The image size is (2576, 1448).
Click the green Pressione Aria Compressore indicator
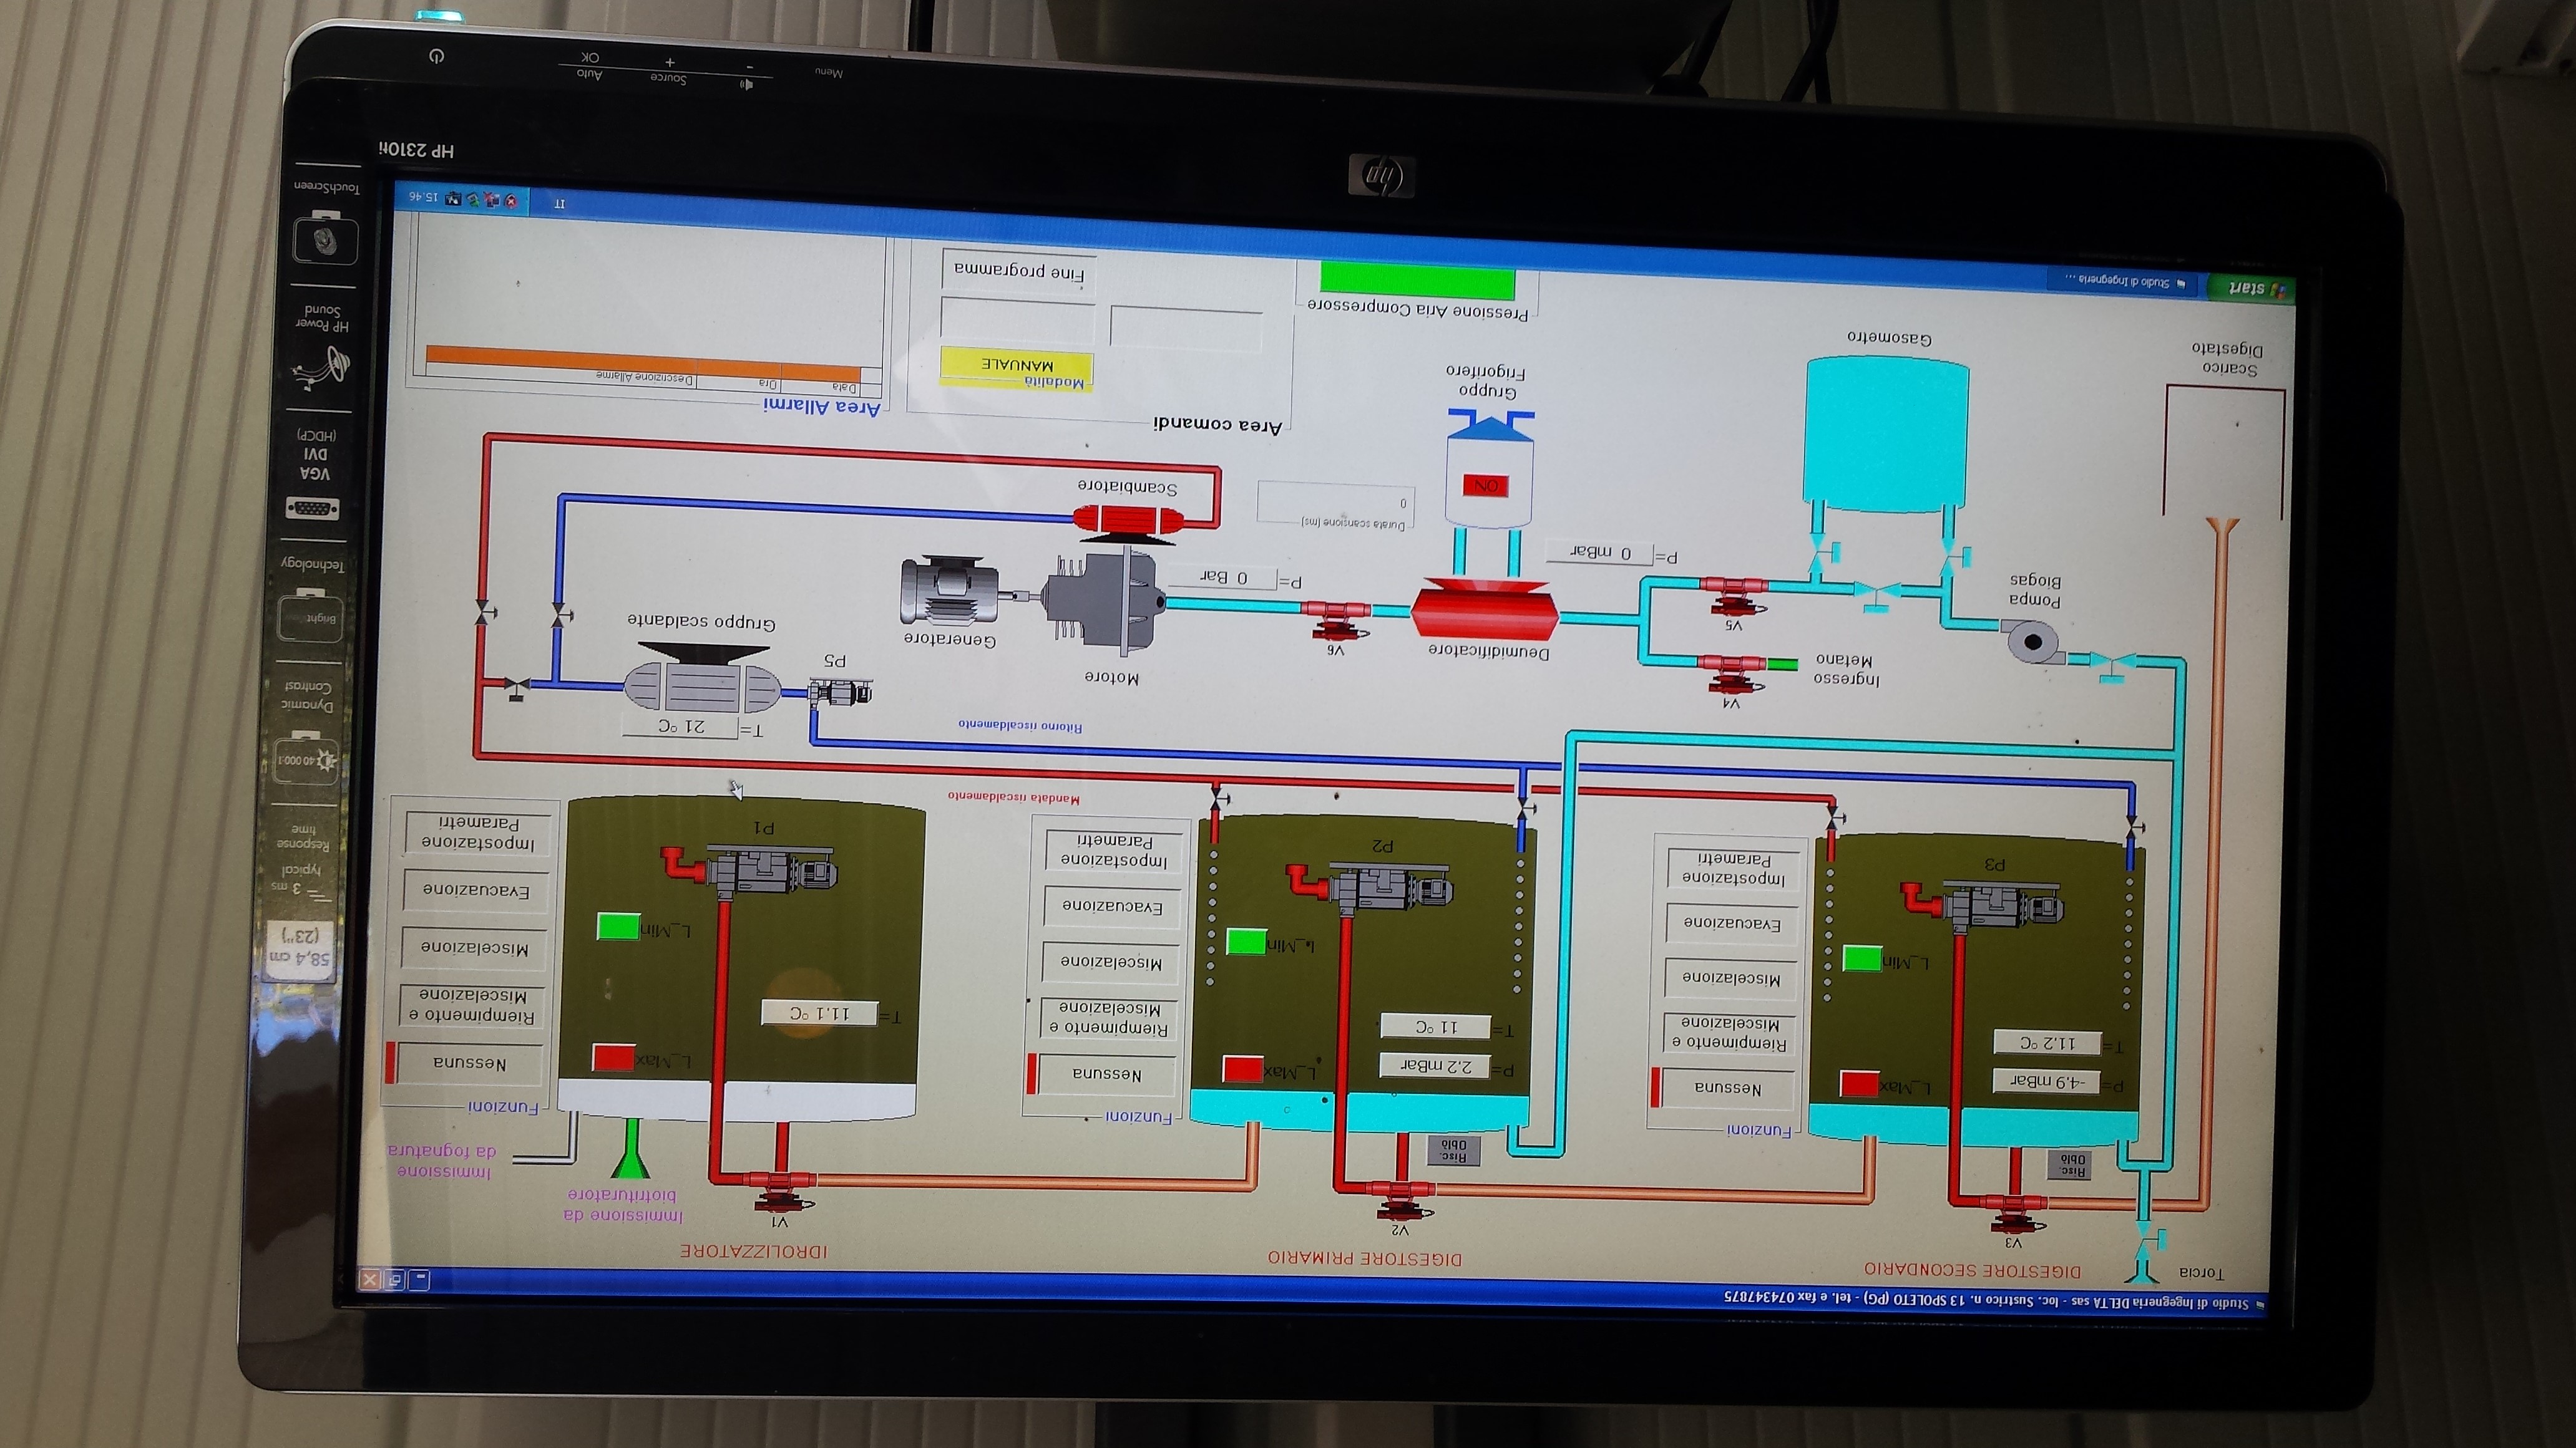point(1417,281)
